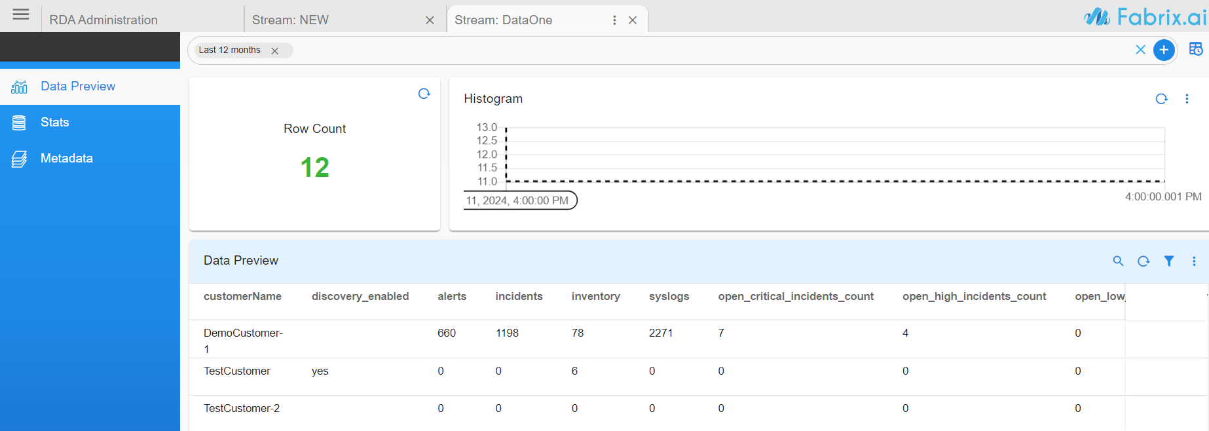Refresh the Data Preview table
The width and height of the screenshot is (1209, 431).
[1144, 261]
